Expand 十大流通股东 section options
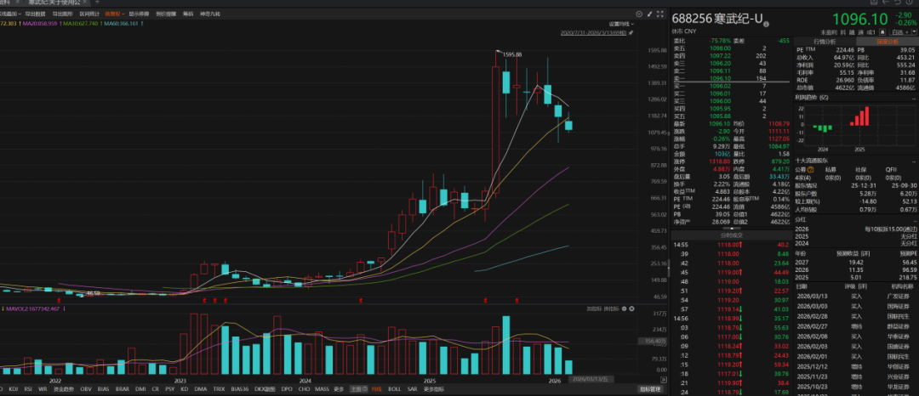Viewport: 919px width, 396px height. tap(914, 161)
